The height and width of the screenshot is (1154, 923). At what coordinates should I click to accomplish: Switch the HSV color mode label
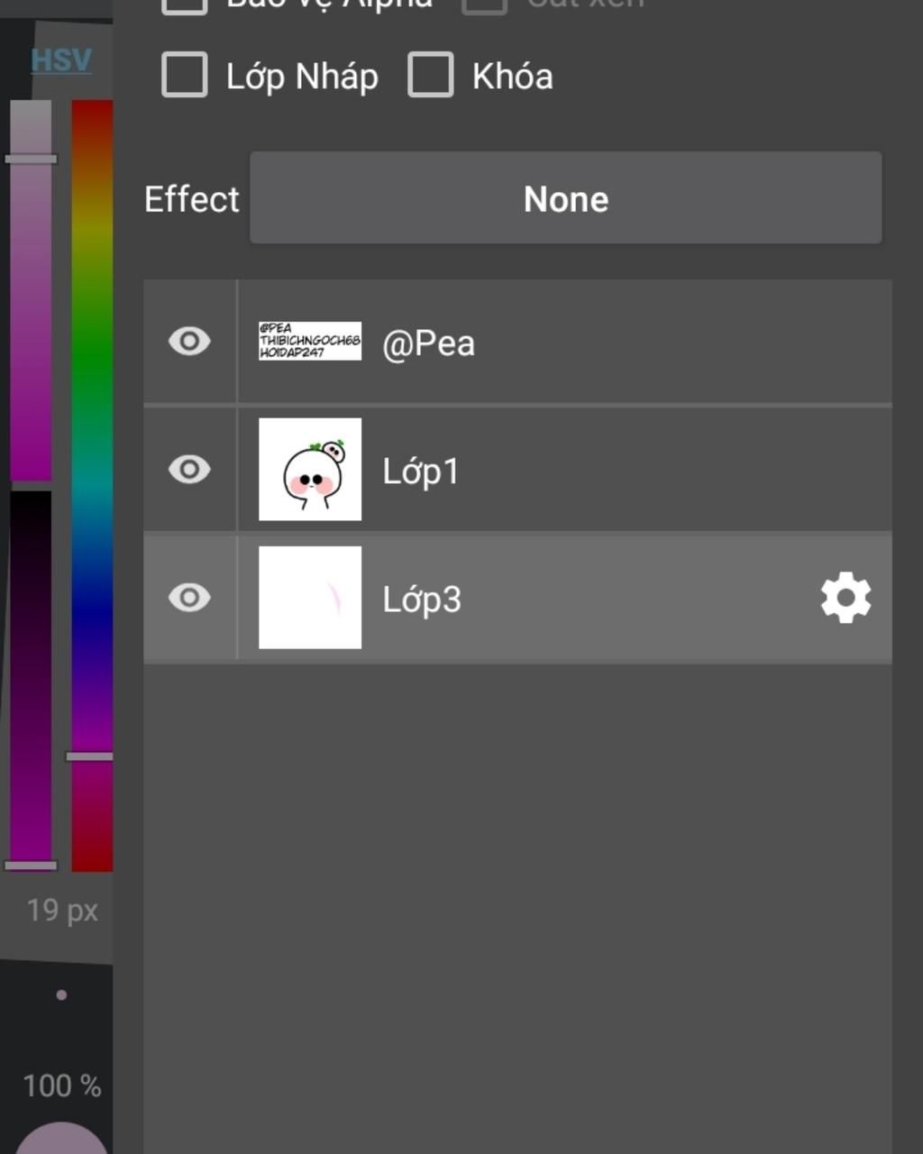click(61, 60)
